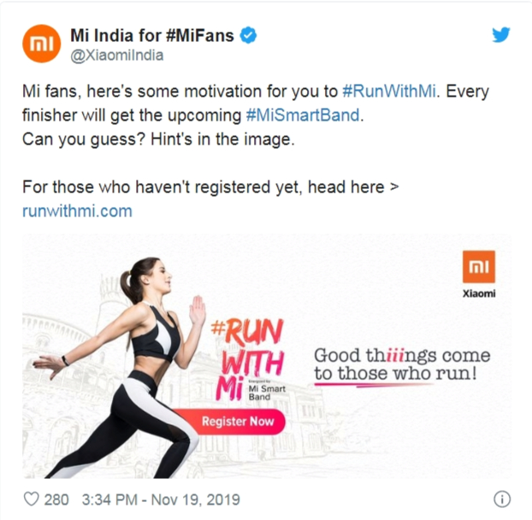This screenshot has height=520, width=532.
Task: Click the 280 likes count
Action: tap(56, 499)
